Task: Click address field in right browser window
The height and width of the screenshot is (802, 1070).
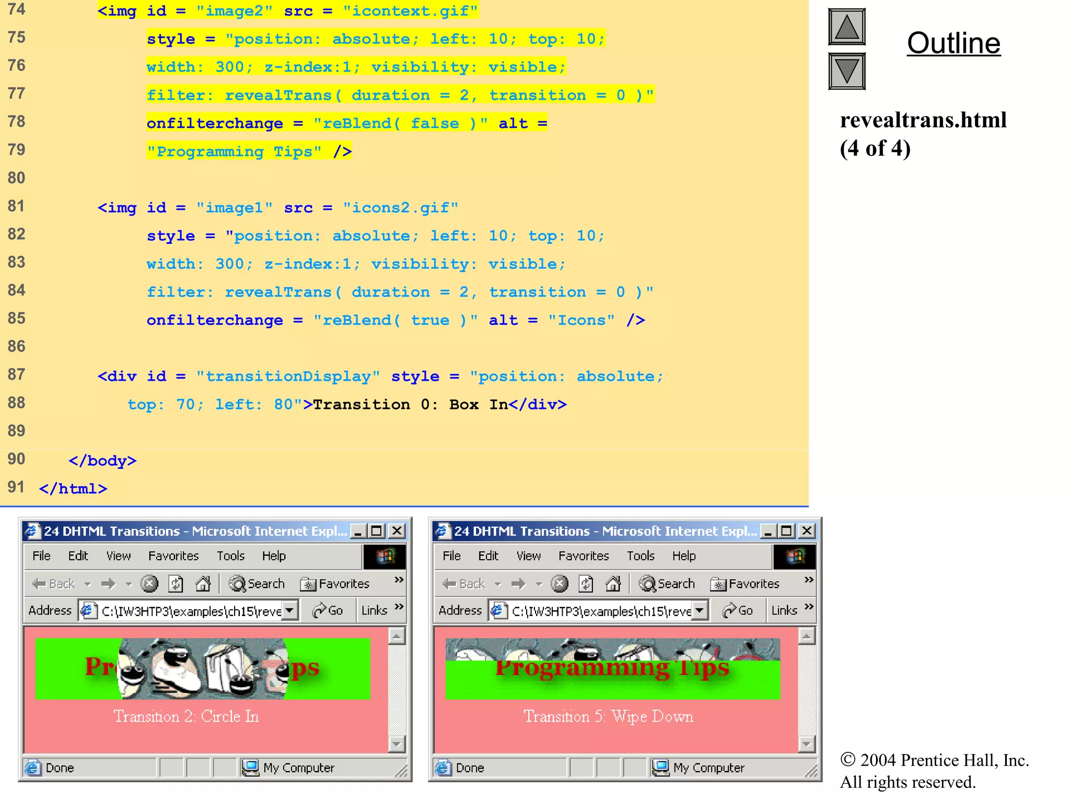Action: [x=601, y=610]
